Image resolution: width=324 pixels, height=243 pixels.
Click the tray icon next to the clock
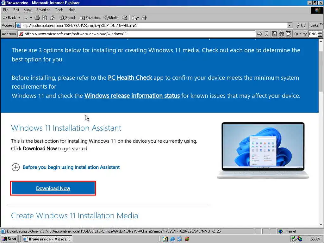click(300, 239)
